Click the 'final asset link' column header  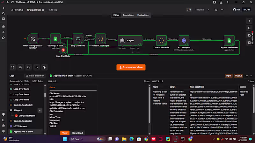pyautogui.click(x=197, y=87)
